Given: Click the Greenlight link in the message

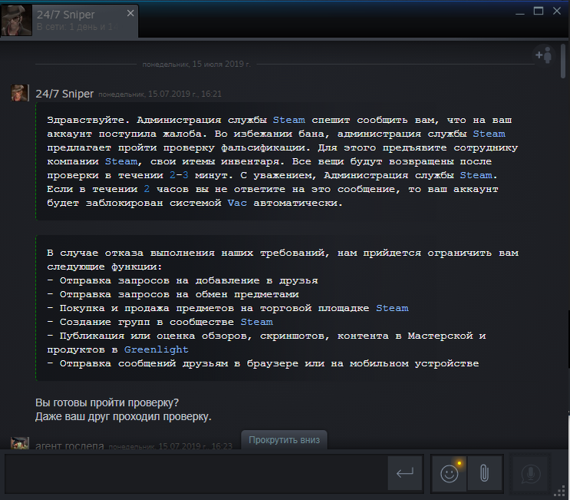Looking at the screenshot, I should (157, 349).
